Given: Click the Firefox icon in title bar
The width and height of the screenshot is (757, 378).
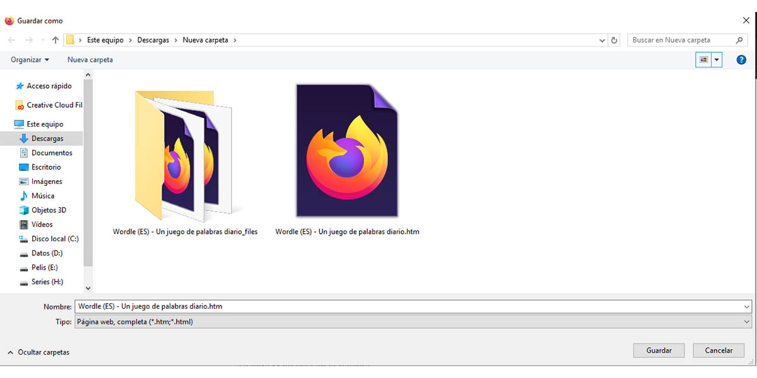Looking at the screenshot, I should tap(9, 20).
